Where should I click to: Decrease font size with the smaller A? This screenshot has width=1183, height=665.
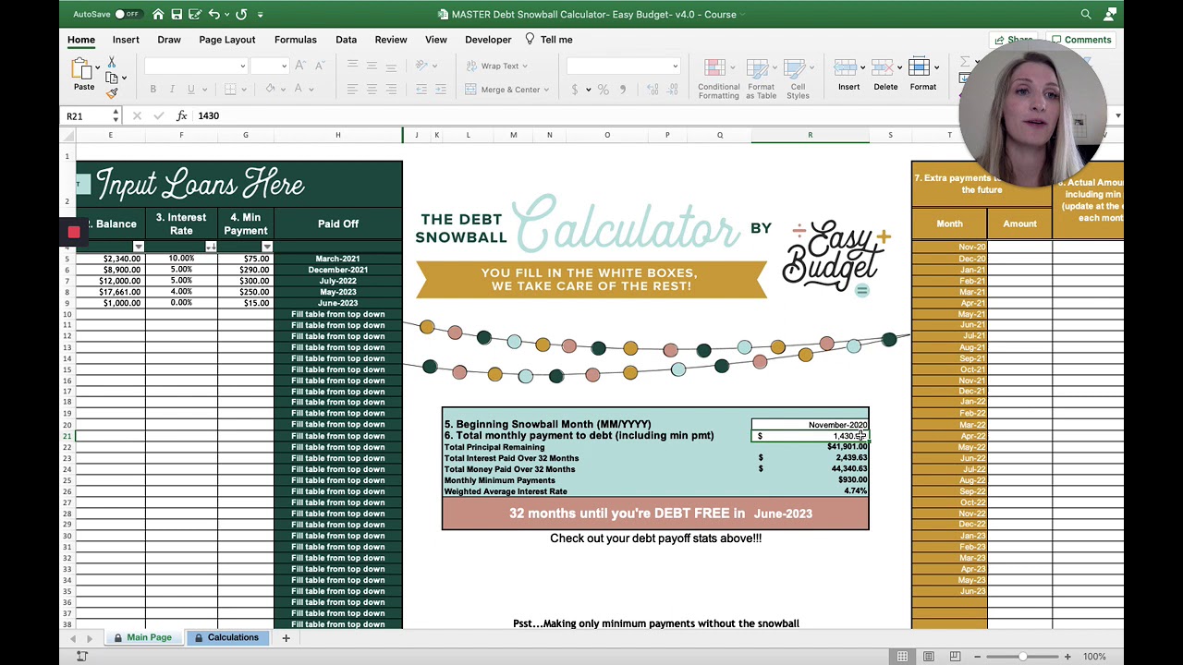pos(320,66)
